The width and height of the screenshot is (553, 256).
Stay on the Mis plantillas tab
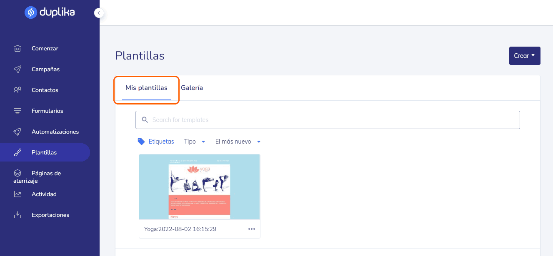point(146,87)
